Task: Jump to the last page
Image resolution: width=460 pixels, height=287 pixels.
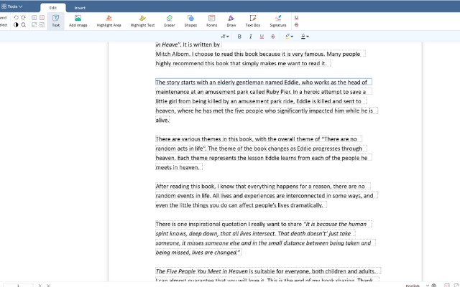Action: tap(48, 286)
